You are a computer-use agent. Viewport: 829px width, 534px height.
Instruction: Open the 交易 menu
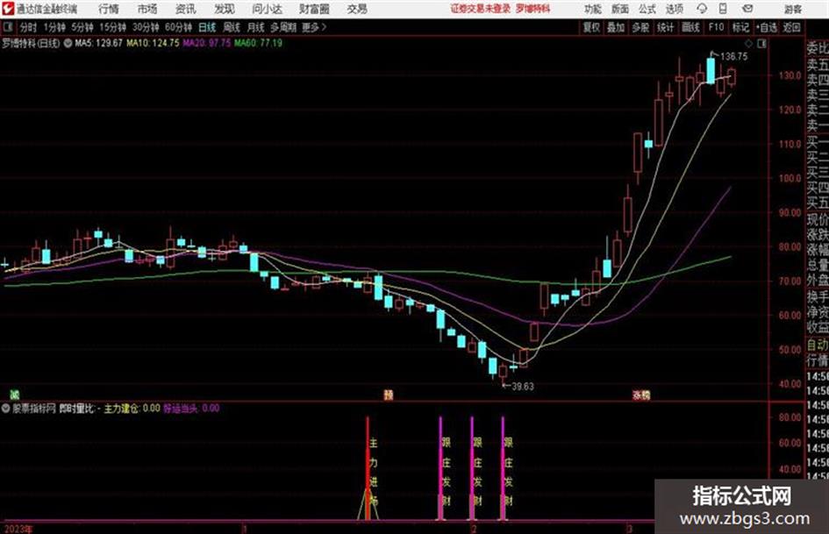click(x=357, y=9)
